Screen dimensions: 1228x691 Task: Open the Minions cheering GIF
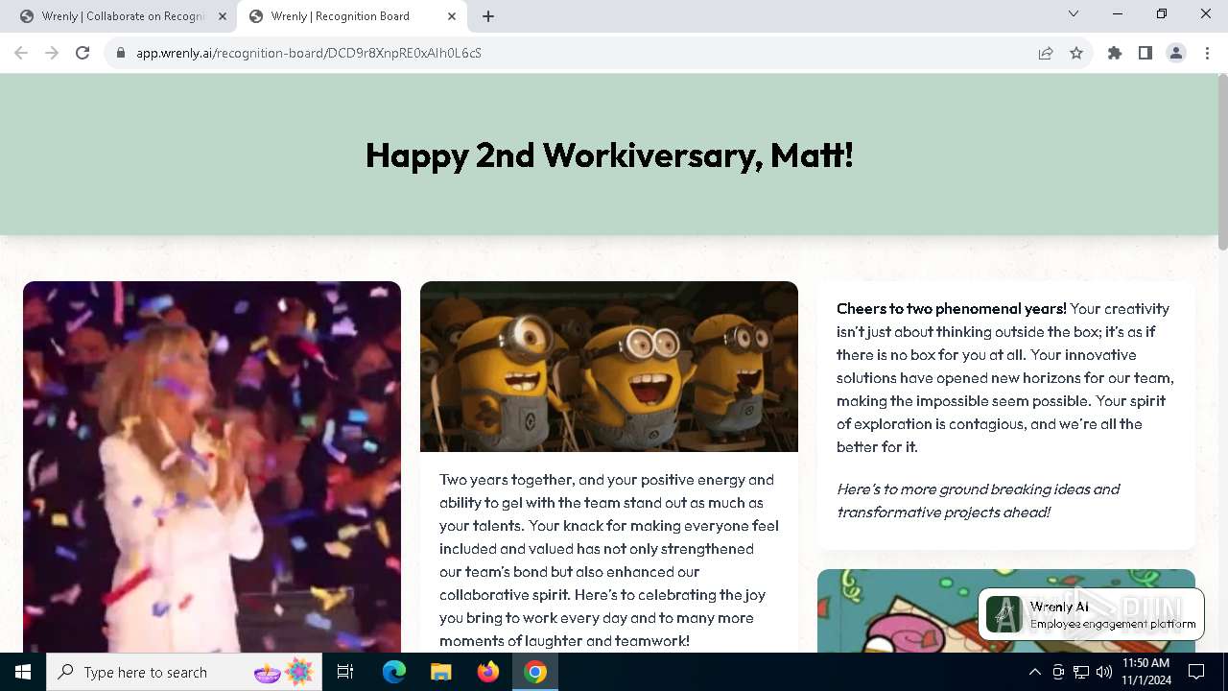pos(609,367)
